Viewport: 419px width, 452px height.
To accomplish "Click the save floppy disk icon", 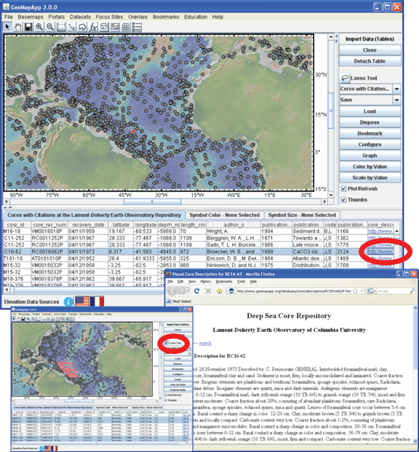I will pyautogui.click(x=28, y=27).
